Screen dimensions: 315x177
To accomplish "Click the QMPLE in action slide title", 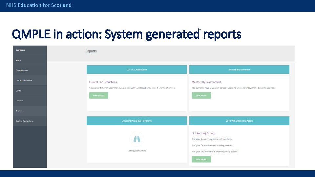I will tap(127, 34).
